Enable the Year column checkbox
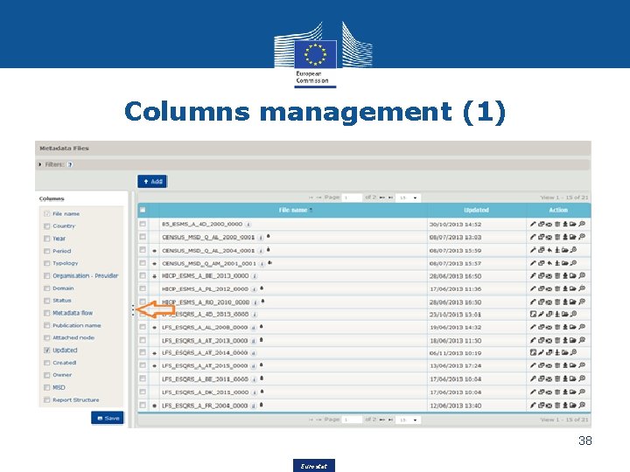The width and height of the screenshot is (630, 472). click(x=46, y=239)
